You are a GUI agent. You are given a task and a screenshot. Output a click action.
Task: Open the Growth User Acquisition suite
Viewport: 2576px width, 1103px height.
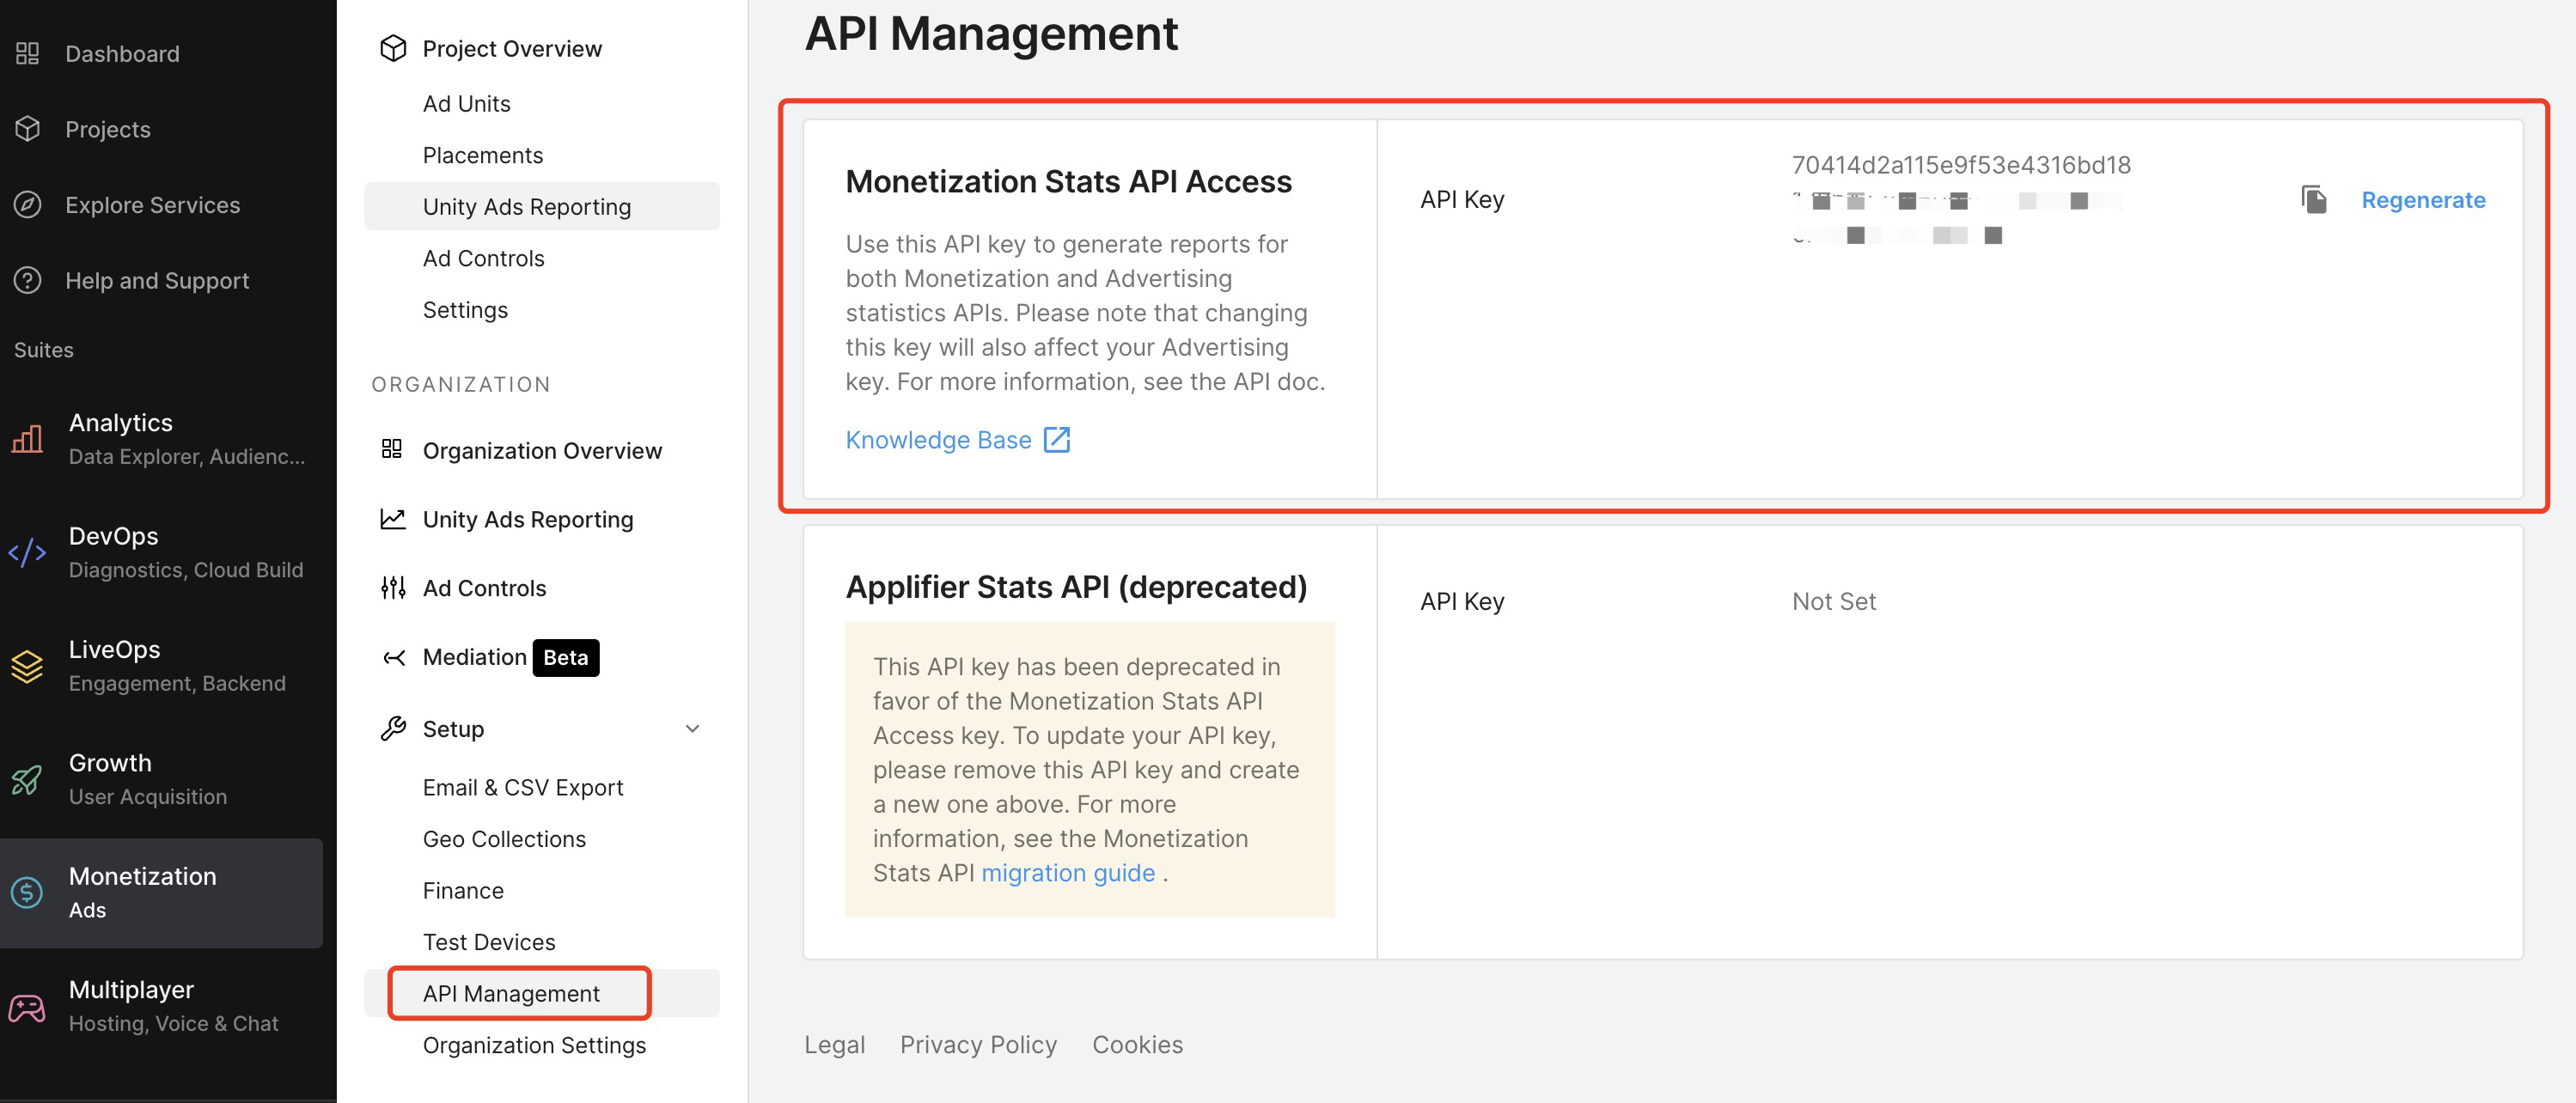click(x=162, y=779)
